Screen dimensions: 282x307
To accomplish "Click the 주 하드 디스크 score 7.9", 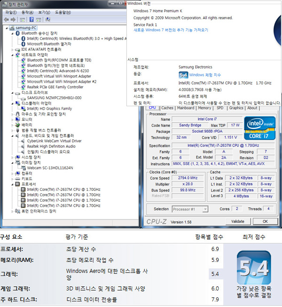I will click(215, 299).
